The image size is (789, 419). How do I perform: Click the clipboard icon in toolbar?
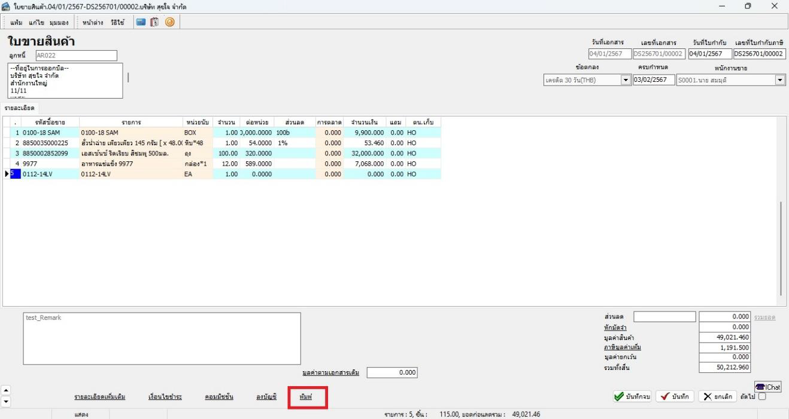[x=154, y=22]
